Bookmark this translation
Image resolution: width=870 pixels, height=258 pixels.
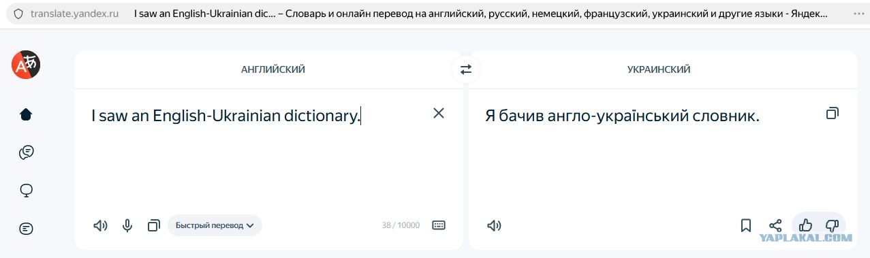click(x=746, y=225)
